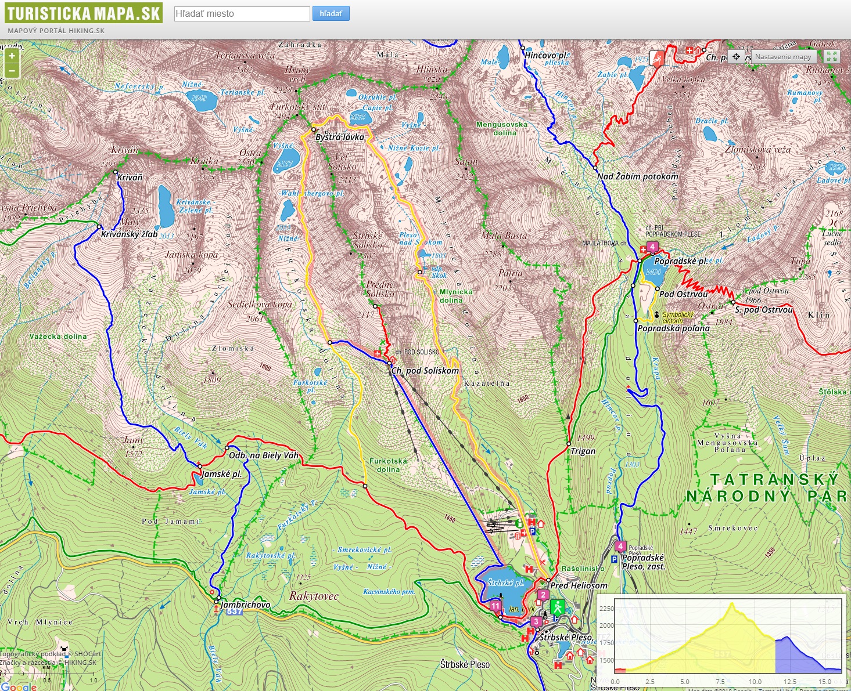Click the hľadať search button
This screenshot has width=851, height=691.
pyautogui.click(x=331, y=13)
